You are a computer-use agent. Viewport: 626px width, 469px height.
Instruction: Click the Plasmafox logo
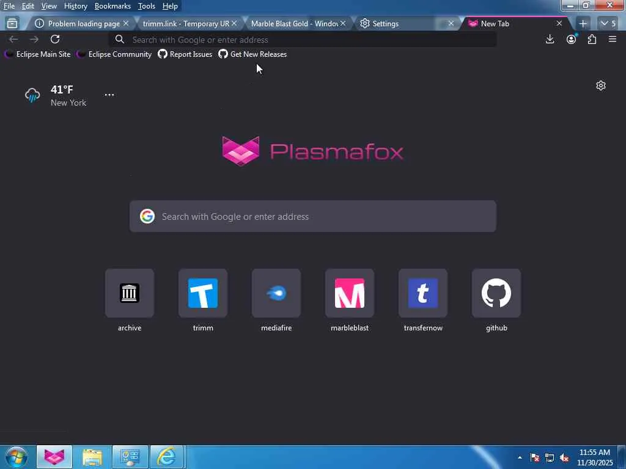pos(312,151)
